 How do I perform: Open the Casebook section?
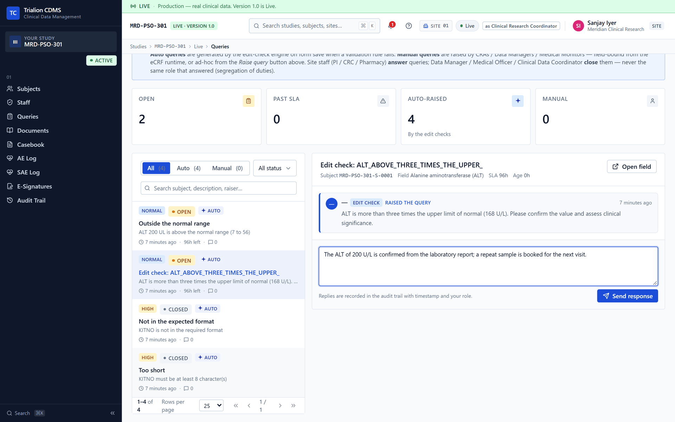point(61,145)
